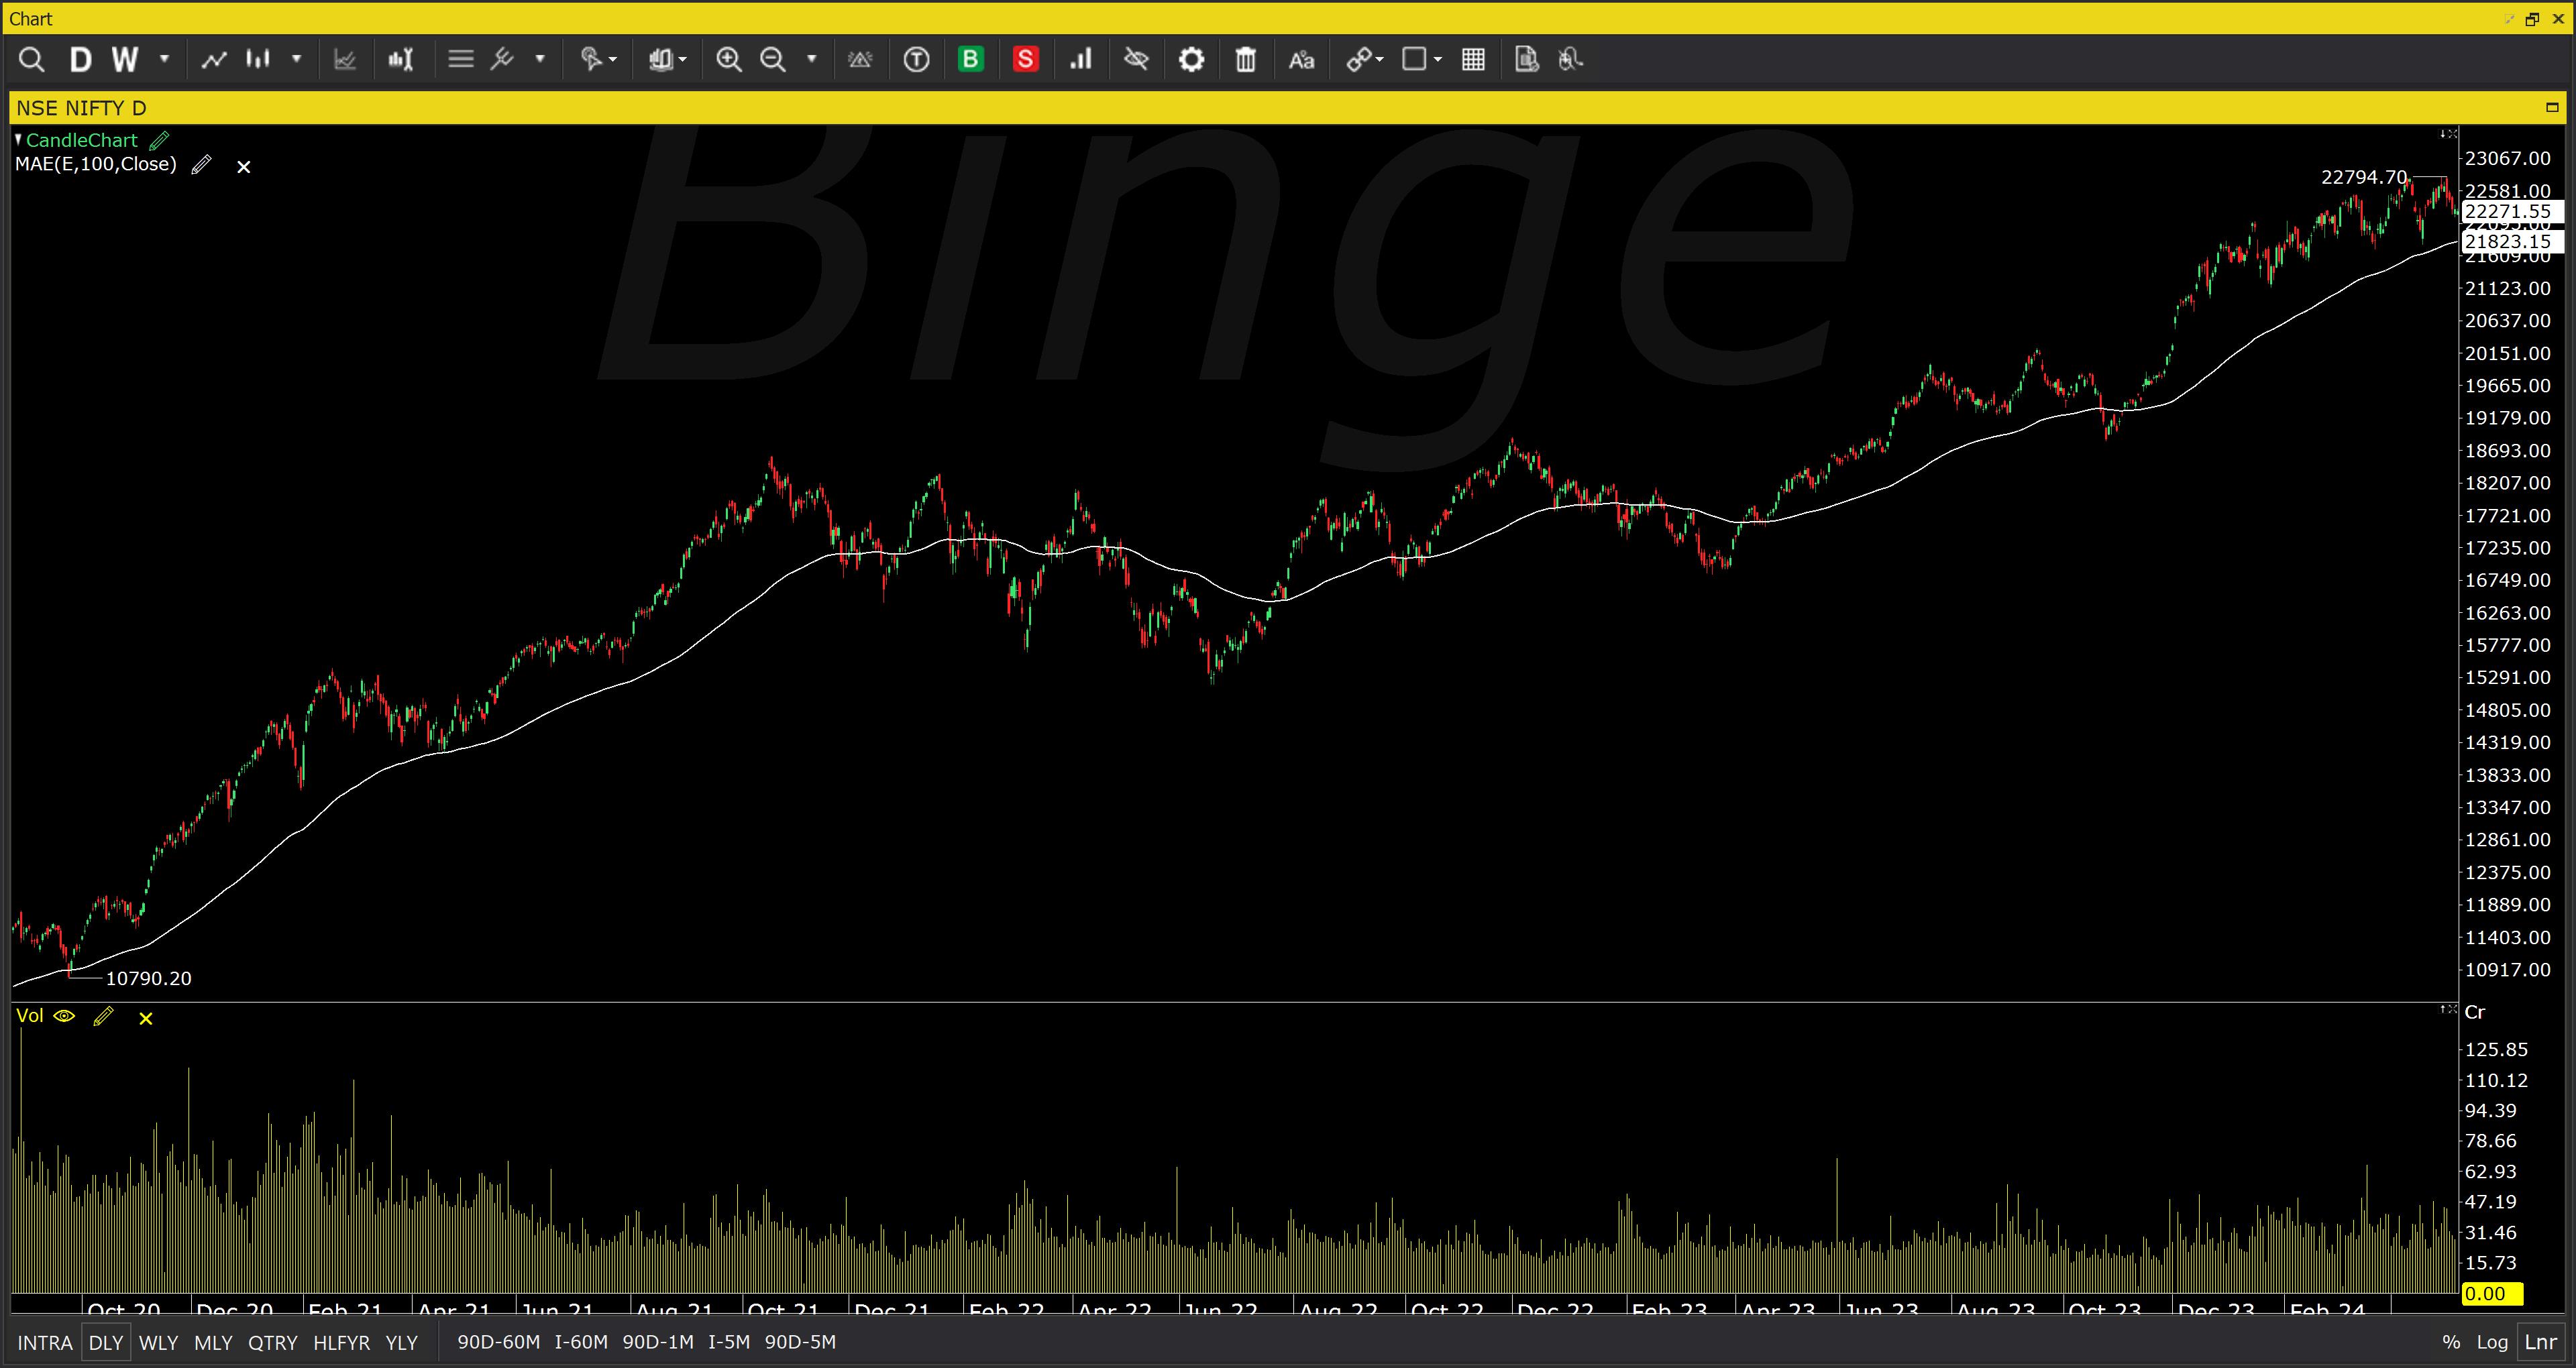
Task: Select the INTRA timeframe tab
Action: (x=45, y=1342)
